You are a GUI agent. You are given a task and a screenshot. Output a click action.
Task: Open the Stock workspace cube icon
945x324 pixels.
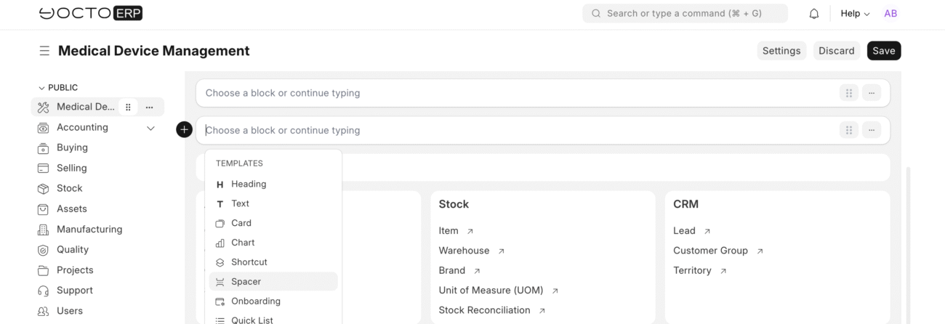43,188
